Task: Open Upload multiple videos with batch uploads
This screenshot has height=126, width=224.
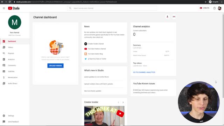Action: pyautogui.click(x=98, y=84)
